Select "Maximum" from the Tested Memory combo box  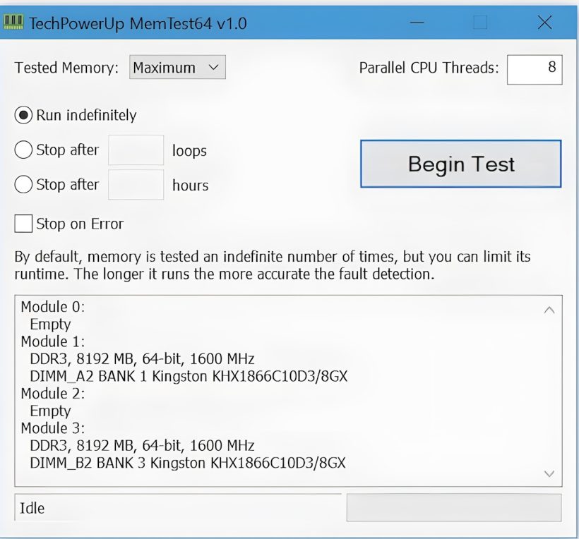169,68
